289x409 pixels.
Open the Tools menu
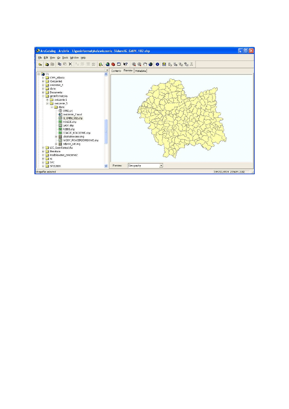pos(65,57)
